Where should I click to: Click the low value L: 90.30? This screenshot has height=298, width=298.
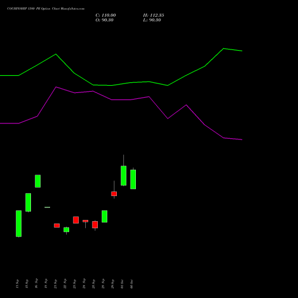pos(152,20)
